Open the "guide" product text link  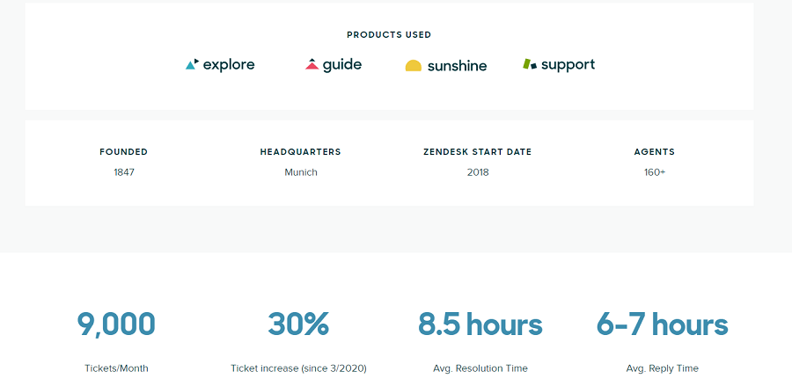click(x=342, y=65)
